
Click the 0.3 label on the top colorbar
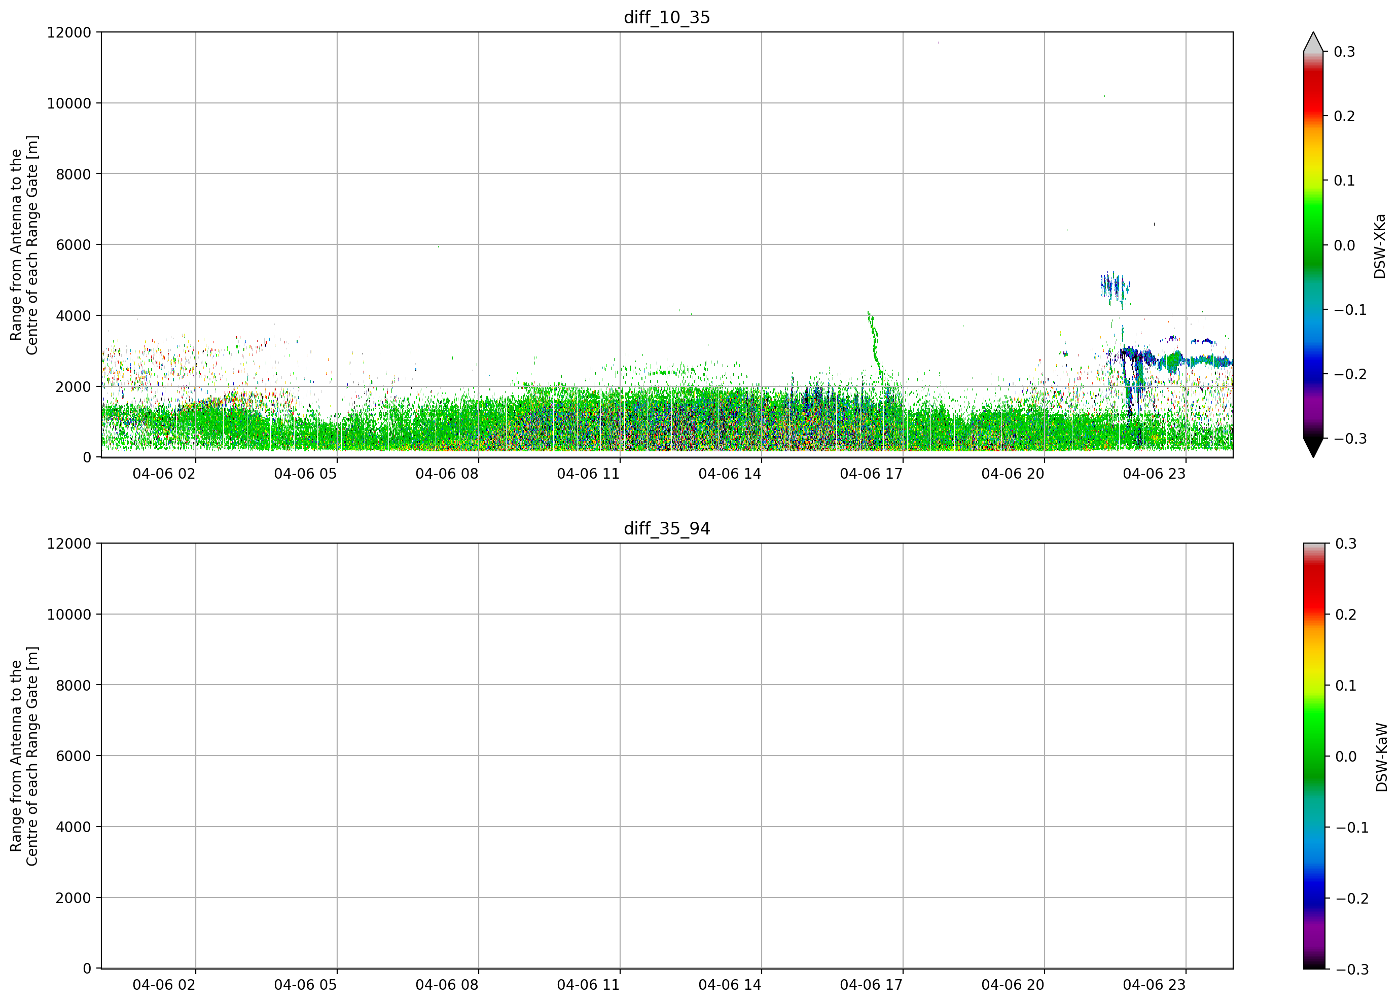pos(1344,52)
